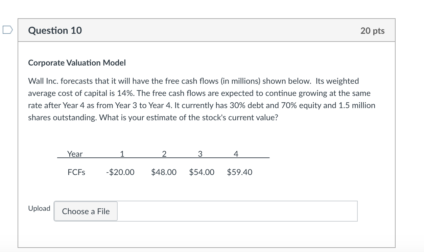The width and height of the screenshot is (424, 252).
Task: Click the $59.40 Year 4 value
Action: pos(240,172)
